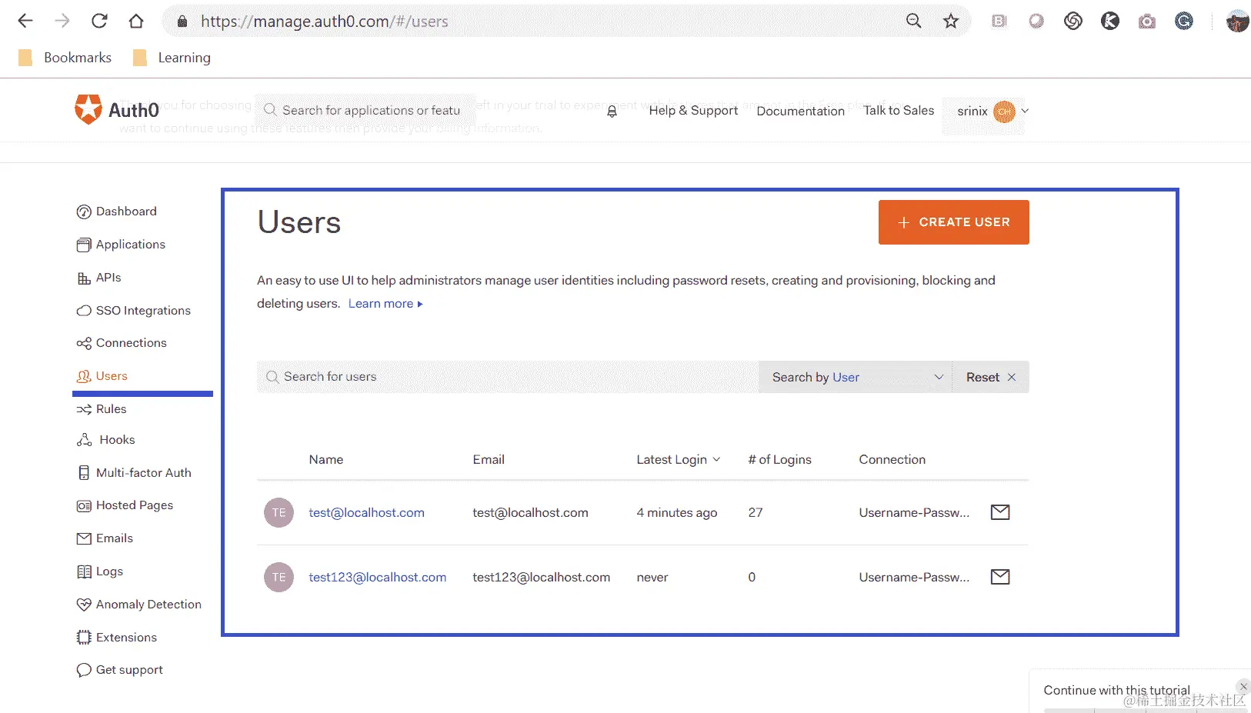Image resolution: width=1251 pixels, height=713 pixels.
Task: Click the Users page heading
Action: [299, 222]
